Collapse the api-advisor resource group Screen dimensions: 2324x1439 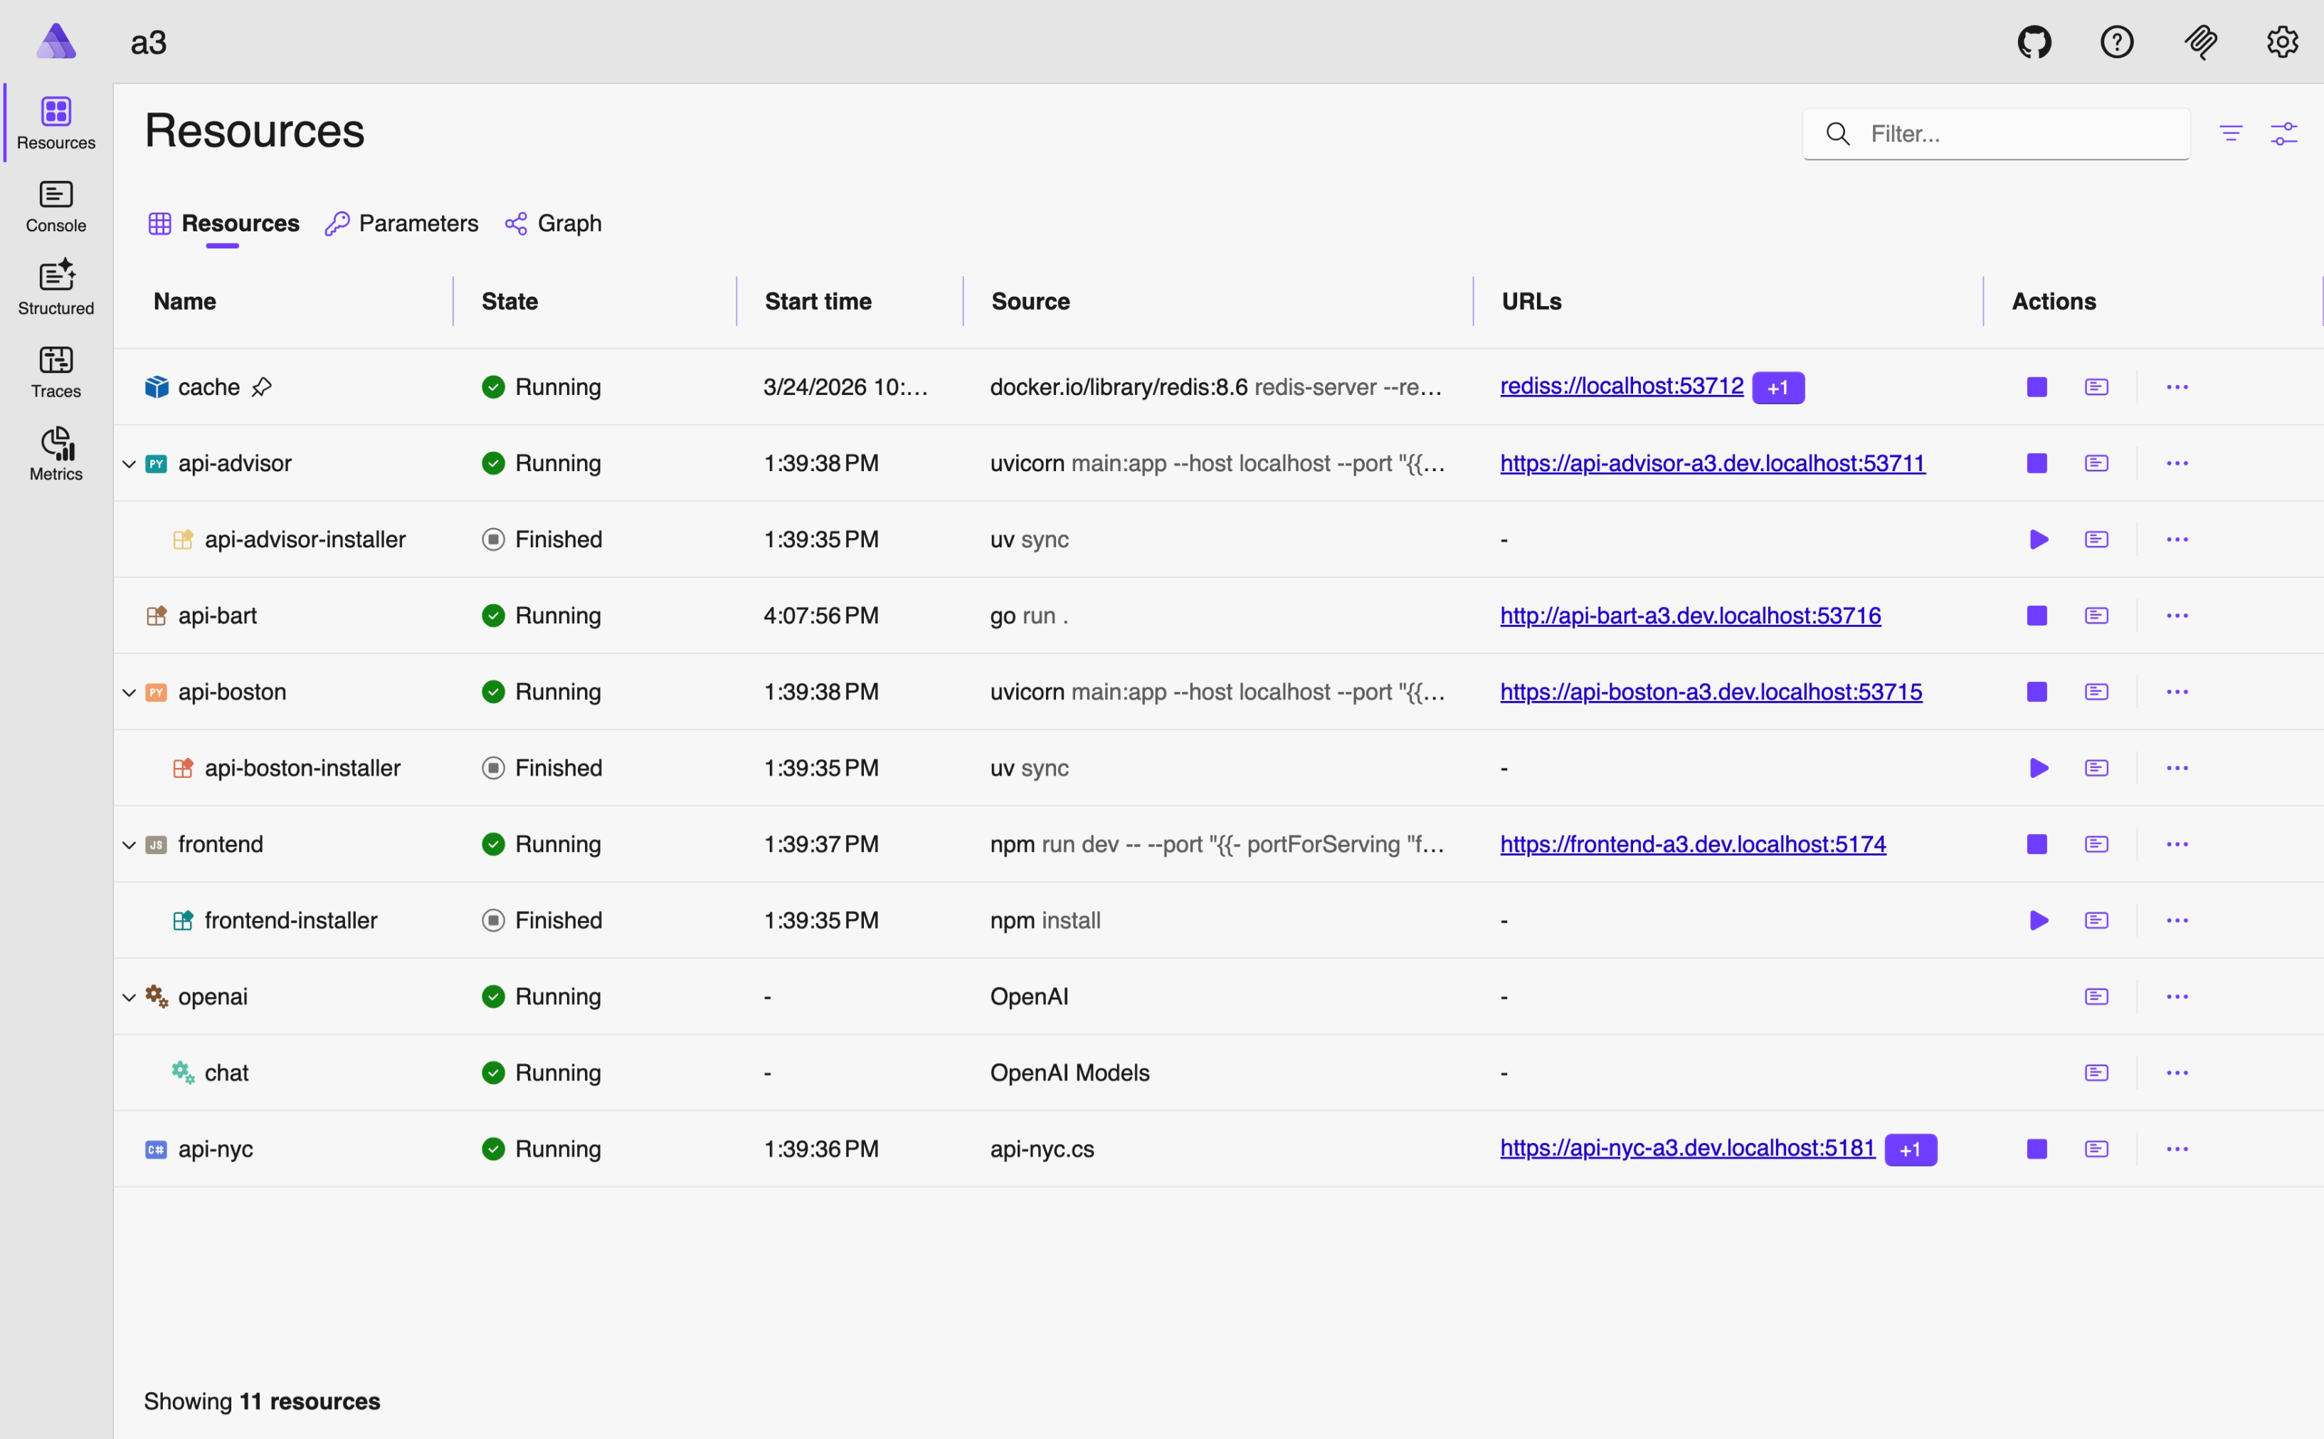click(x=128, y=463)
